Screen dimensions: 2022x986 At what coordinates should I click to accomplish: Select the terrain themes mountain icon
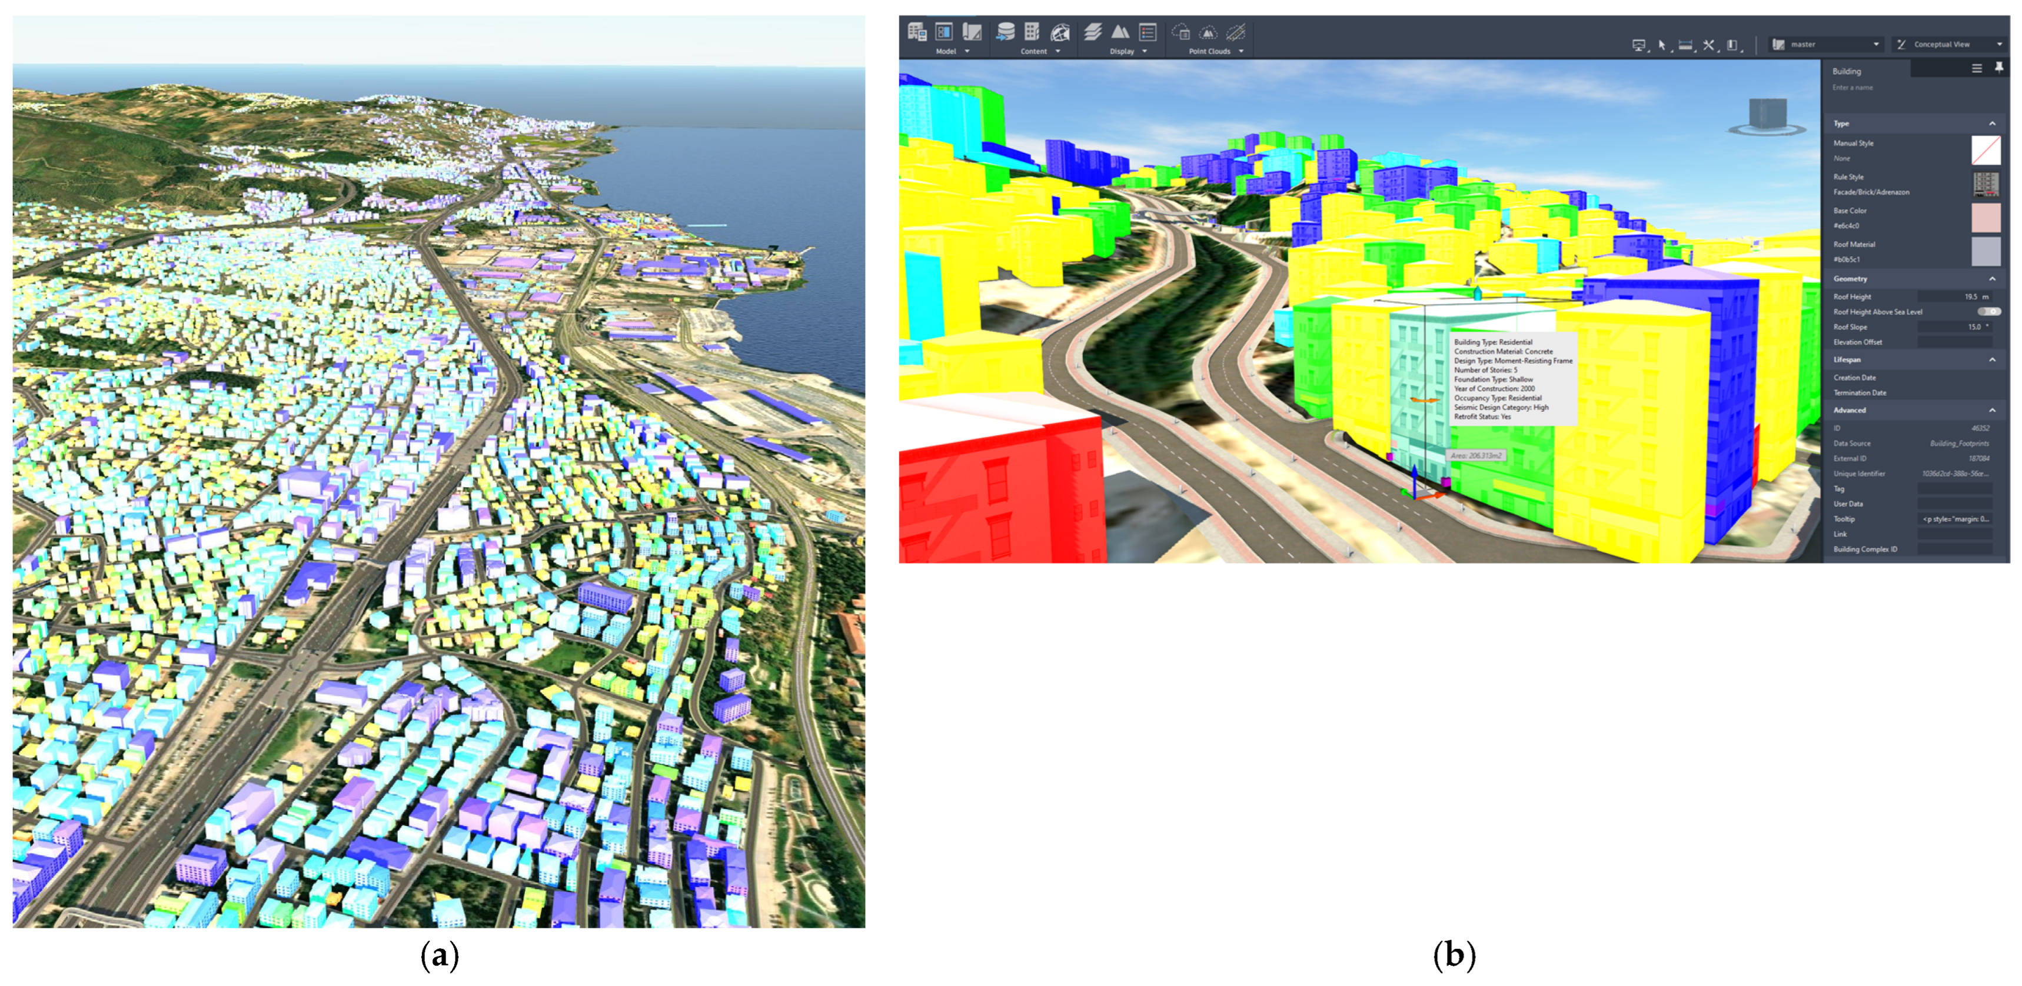coord(1120,32)
